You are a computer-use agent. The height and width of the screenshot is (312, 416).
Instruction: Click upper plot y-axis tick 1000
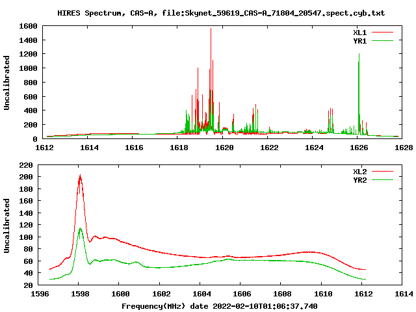coord(28,68)
